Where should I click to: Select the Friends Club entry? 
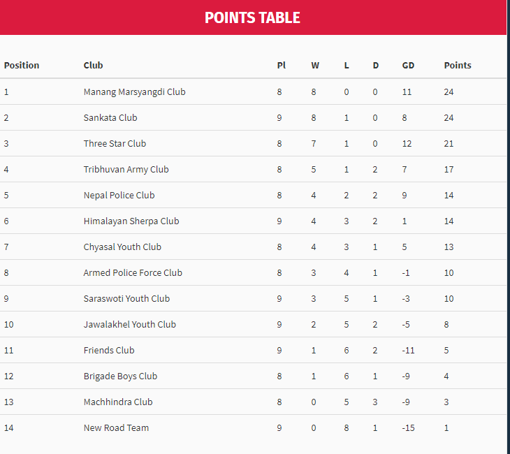[x=109, y=350]
